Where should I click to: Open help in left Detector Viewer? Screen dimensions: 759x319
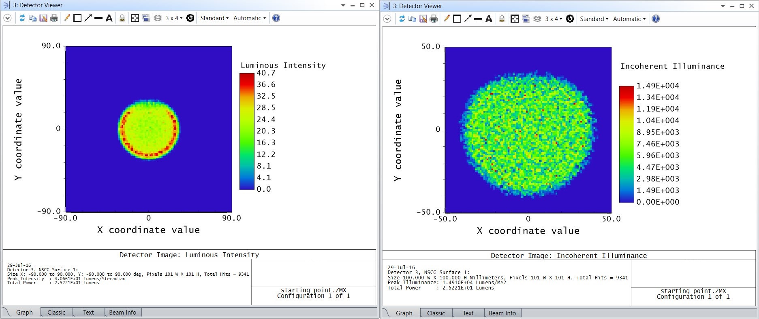point(276,18)
